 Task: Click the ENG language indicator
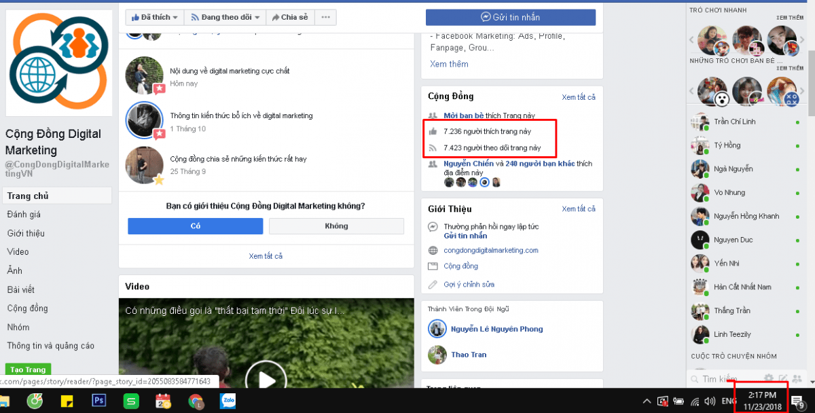coord(728,401)
